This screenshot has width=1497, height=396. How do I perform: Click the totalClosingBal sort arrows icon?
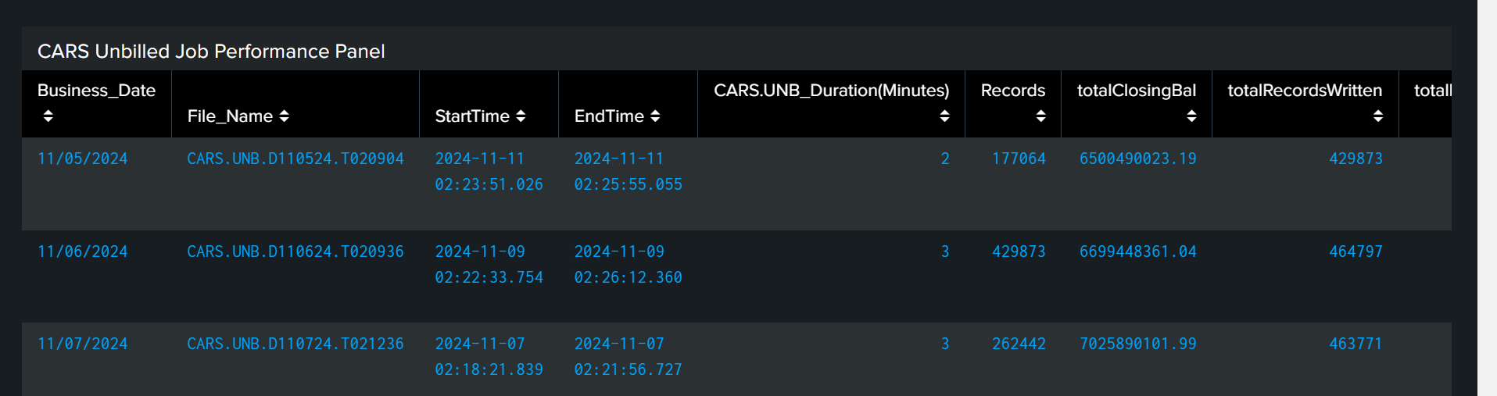(1191, 116)
